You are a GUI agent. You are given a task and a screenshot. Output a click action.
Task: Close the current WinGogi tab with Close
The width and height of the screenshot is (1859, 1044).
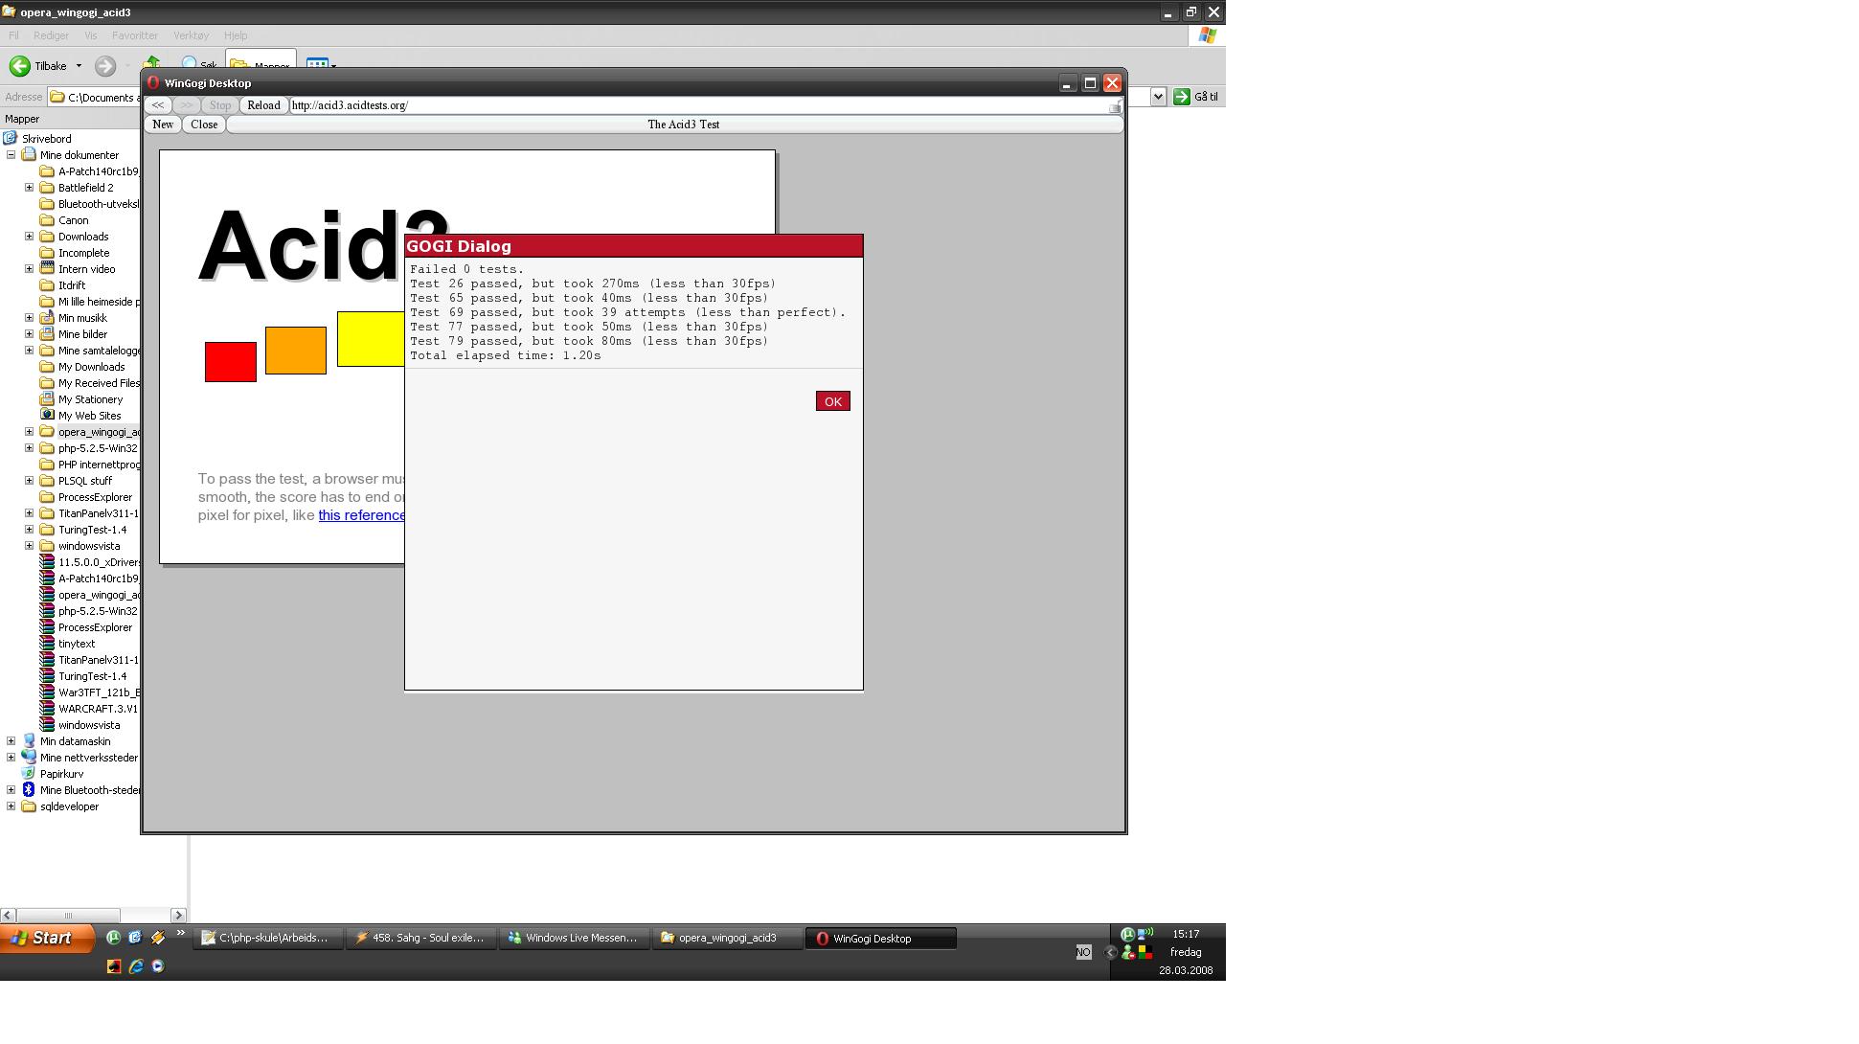[x=204, y=125]
